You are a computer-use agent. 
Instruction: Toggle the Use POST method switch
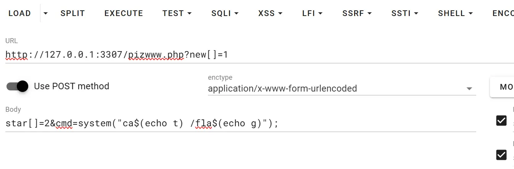tap(17, 86)
